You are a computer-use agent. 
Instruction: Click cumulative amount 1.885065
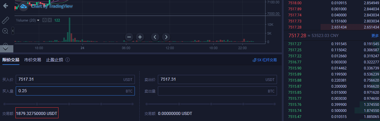[x=372, y=116]
